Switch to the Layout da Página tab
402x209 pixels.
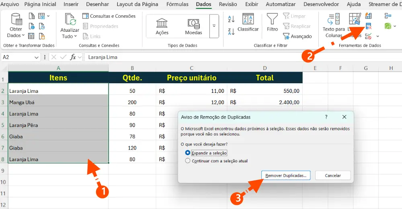click(x=137, y=4)
